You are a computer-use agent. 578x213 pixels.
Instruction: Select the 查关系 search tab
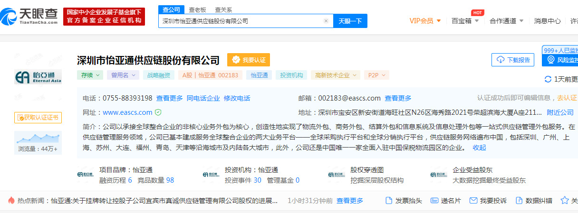click(223, 9)
